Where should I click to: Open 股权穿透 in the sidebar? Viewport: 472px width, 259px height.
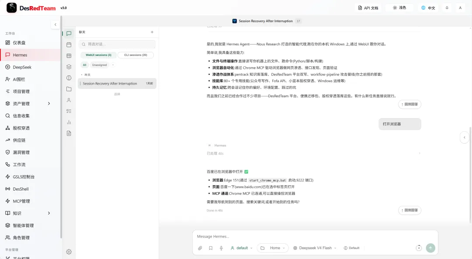point(30,128)
